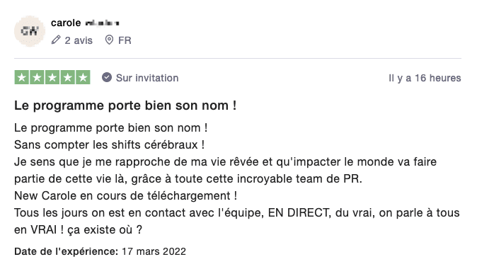The image size is (477, 269).
Task: Click the sentence "New Carole en cours de téléchargement"
Action: (126, 195)
